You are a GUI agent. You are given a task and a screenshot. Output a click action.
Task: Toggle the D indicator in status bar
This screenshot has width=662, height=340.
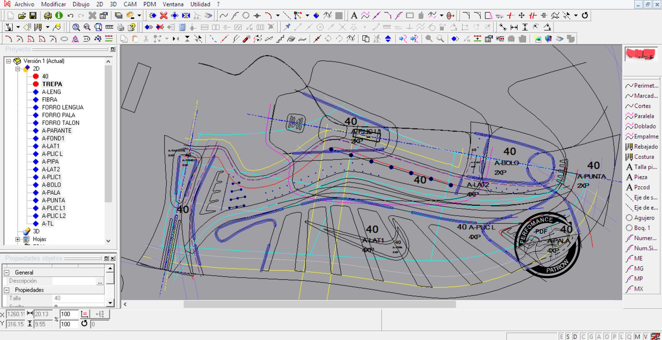pos(575,336)
